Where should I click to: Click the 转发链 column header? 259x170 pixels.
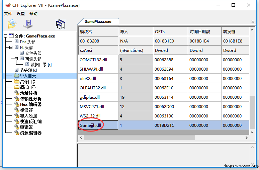235,31
